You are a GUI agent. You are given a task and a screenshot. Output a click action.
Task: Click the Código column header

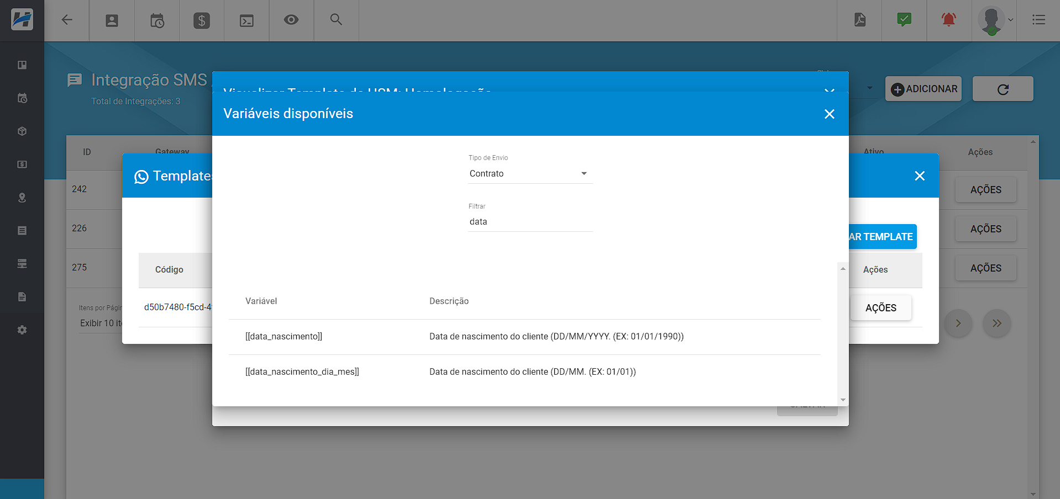point(169,269)
